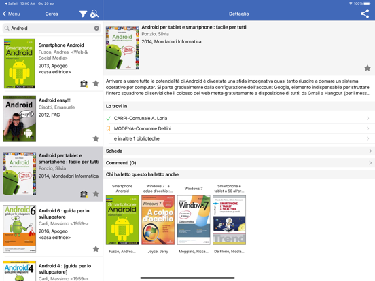Image resolution: width=375 pixels, height=281 pixels.
Task: Open recommended Windows 7 a colpo d'occhio cover
Action: (x=158, y=220)
